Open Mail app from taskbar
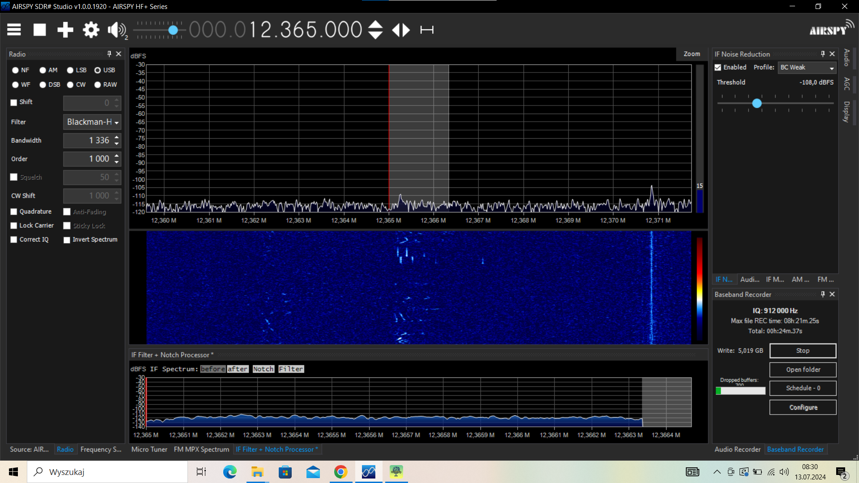This screenshot has width=859, height=483. (x=313, y=472)
